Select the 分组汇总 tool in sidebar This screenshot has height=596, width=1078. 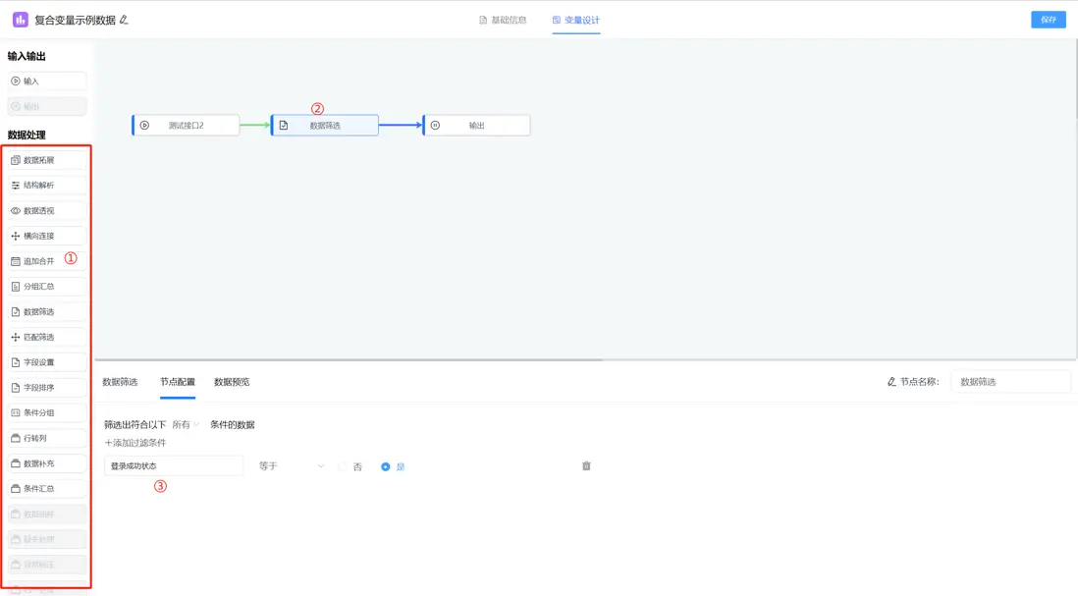pos(47,287)
